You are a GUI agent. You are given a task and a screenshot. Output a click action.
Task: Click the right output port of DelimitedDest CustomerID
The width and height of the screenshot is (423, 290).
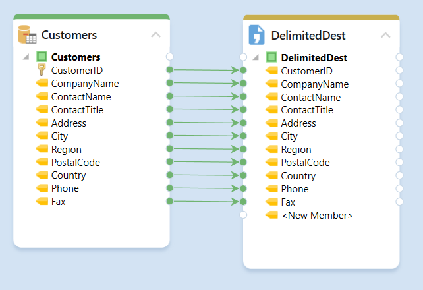[399, 71]
